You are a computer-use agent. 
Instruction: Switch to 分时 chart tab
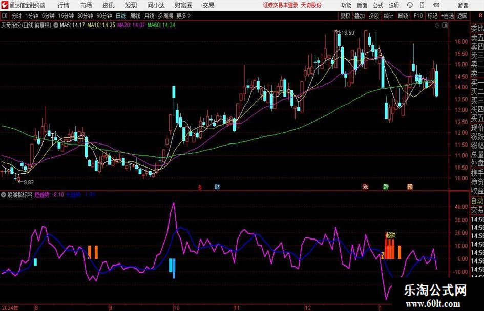pos(17,16)
